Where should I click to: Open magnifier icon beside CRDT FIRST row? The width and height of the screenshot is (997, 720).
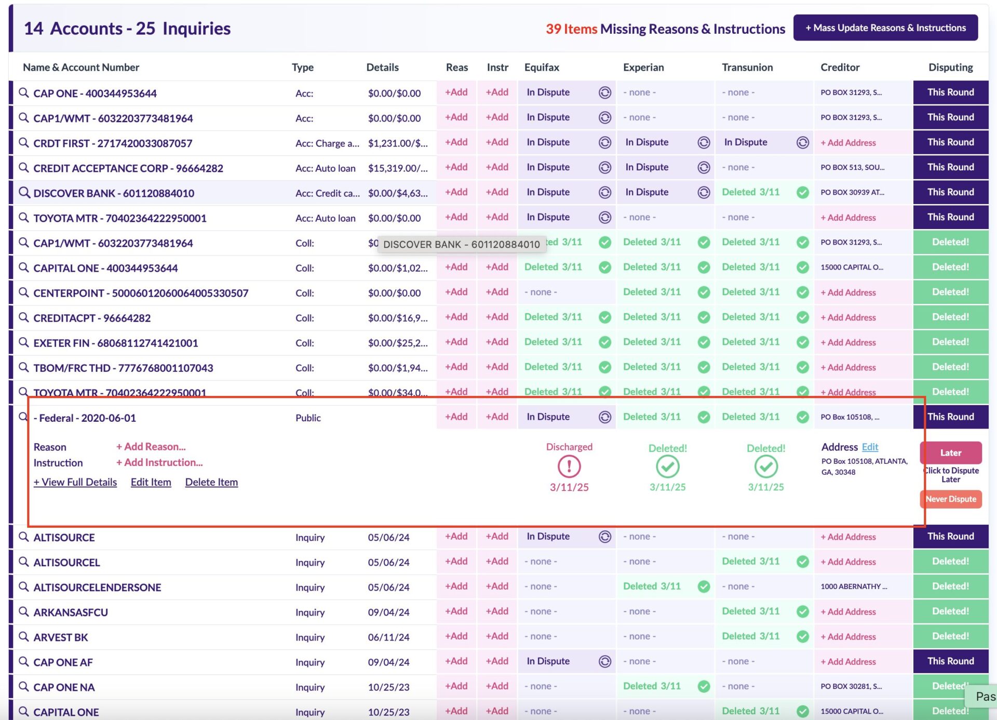[23, 142]
